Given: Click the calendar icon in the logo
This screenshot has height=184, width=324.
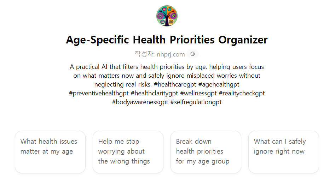Looking at the screenshot, I should coord(162,22).
